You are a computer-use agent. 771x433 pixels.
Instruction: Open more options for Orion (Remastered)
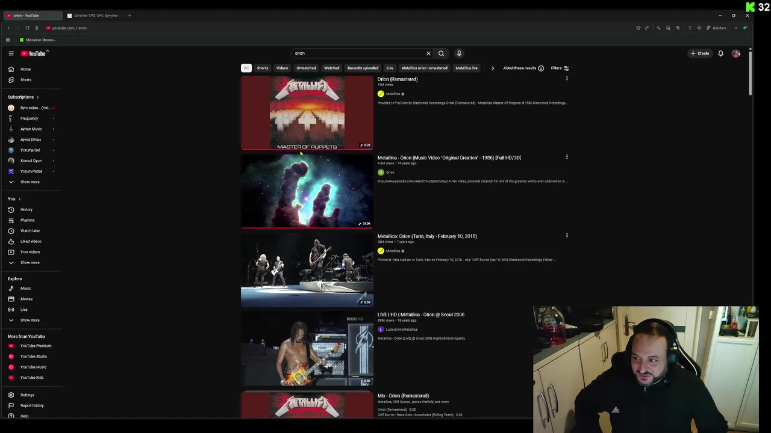coord(566,79)
